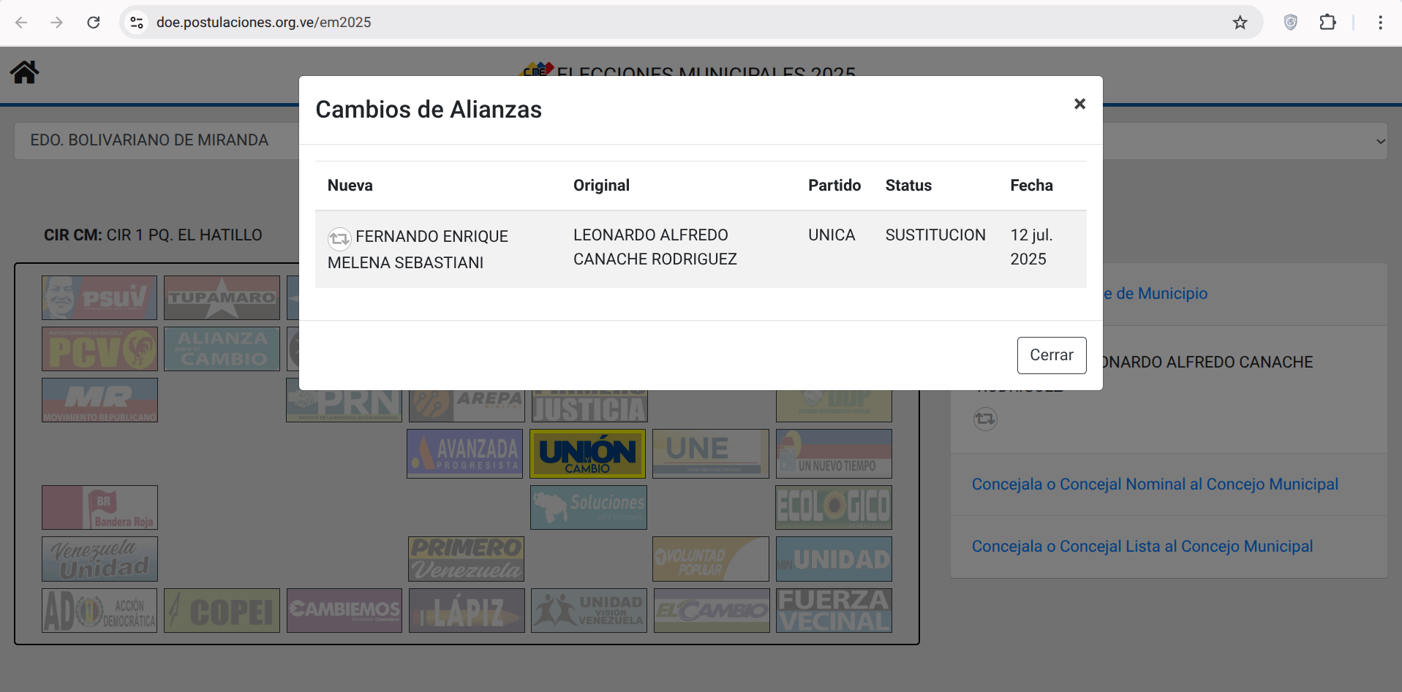Viewport: 1402px width, 692px height.
Task: Click the address bar URL
Action: (264, 23)
